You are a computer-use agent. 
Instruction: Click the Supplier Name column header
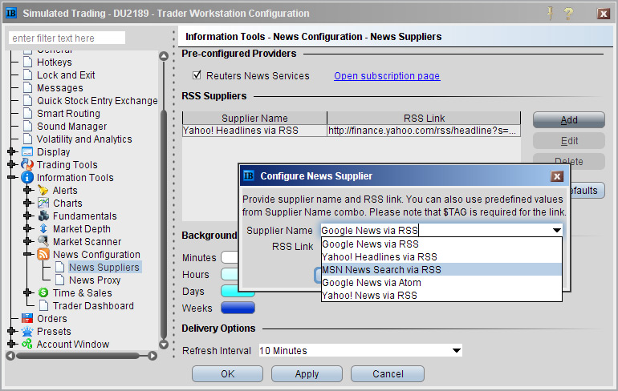click(x=254, y=118)
